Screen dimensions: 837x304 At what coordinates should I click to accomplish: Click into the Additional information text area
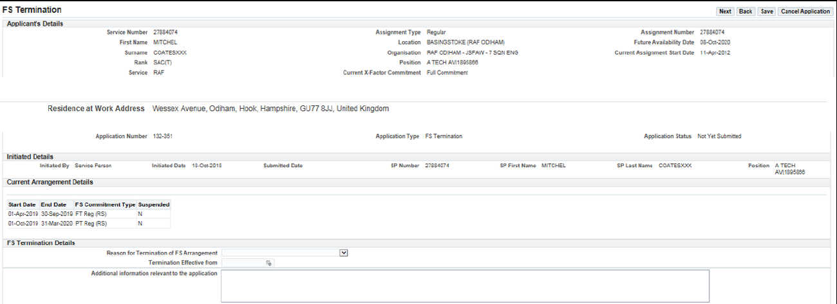[464, 285]
